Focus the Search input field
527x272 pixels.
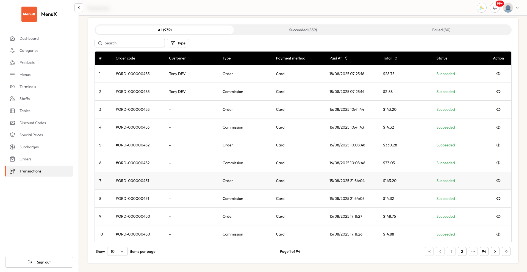[x=130, y=43]
